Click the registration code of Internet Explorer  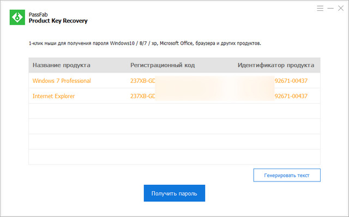pos(143,96)
